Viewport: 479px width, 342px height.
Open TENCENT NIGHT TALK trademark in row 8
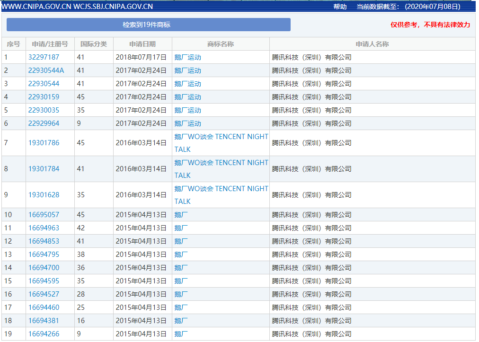tap(221, 169)
